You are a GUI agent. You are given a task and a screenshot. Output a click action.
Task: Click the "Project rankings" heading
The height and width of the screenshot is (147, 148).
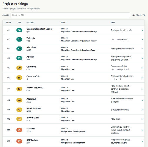pos(15,4)
